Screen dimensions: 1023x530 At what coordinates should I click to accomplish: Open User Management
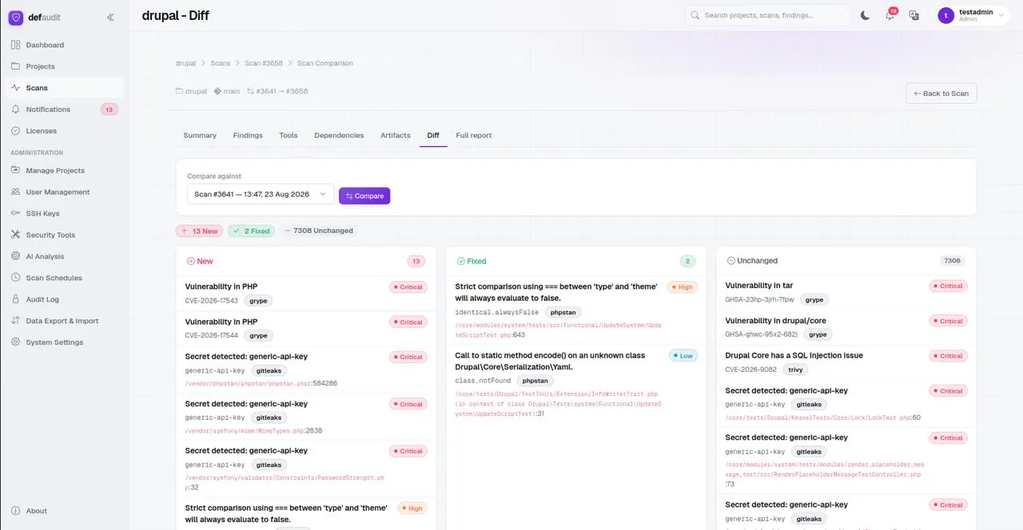[64, 192]
